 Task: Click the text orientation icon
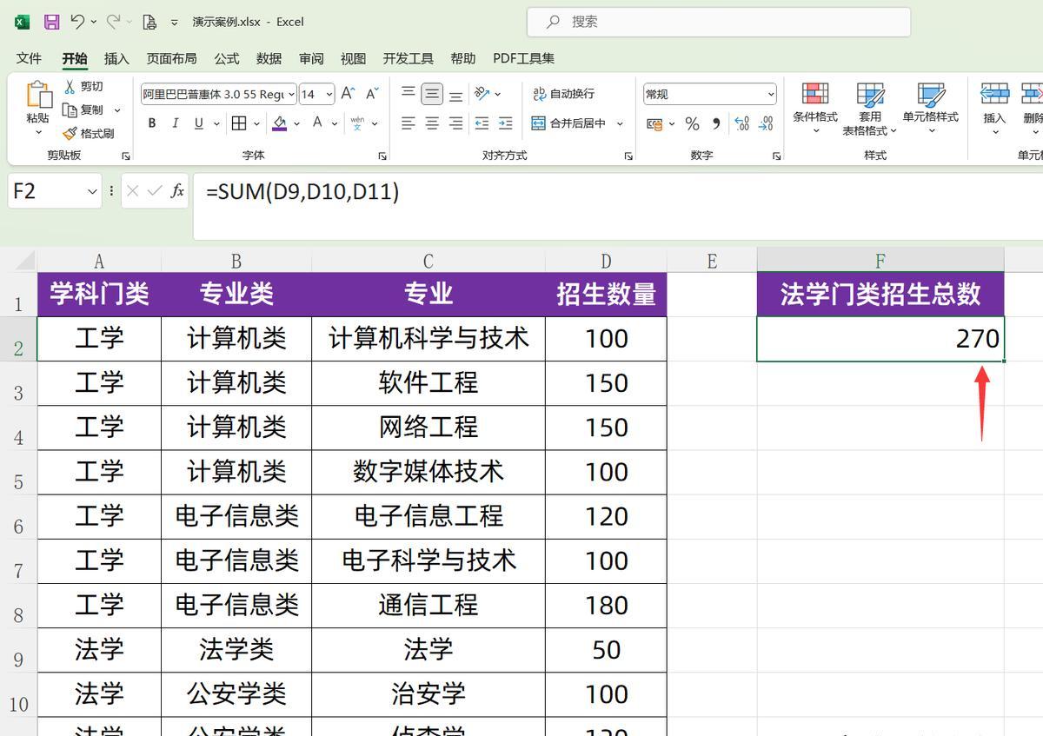482,94
